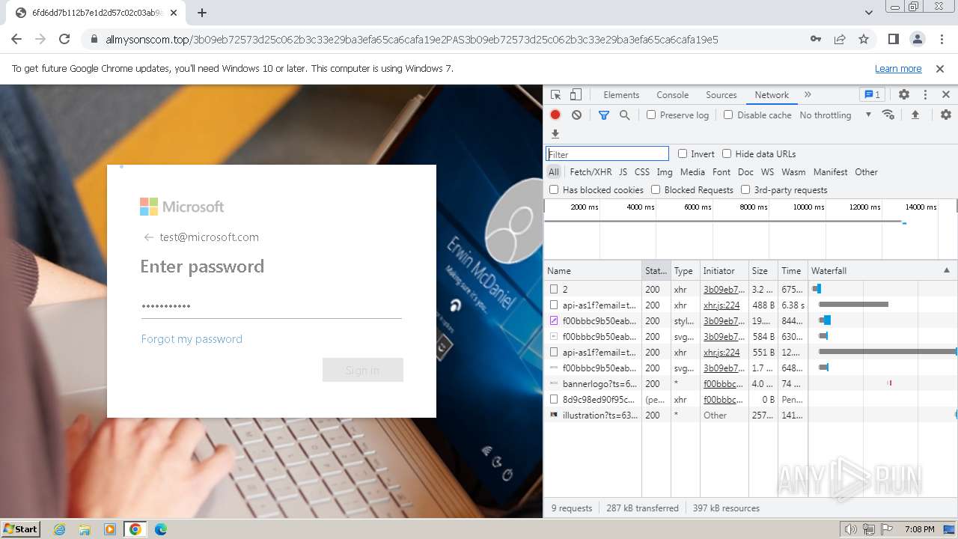Check 3rd-party requests checkbox
This screenshot has height=539, width=958.
pyautogui.click(x=745, y=190)
